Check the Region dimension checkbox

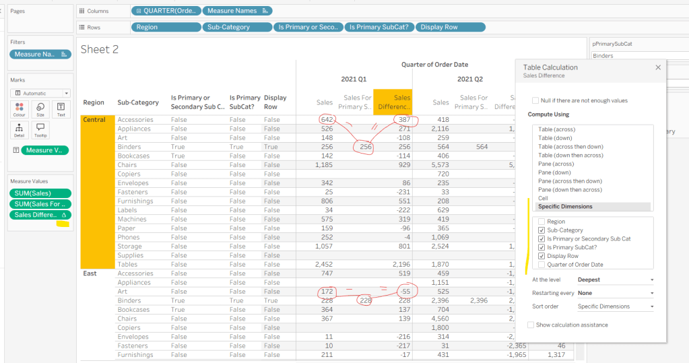pos(542,222)
